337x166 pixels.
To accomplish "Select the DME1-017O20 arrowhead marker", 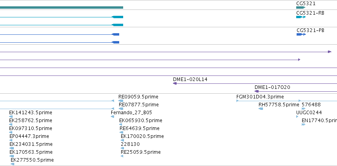I will (256, 91).
